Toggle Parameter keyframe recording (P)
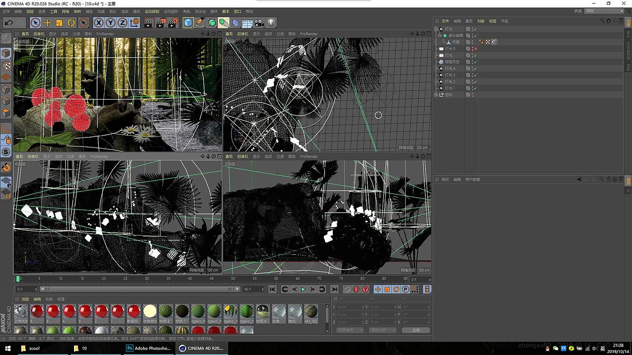This screenshot has height=355, width=632. coord(405,289)
